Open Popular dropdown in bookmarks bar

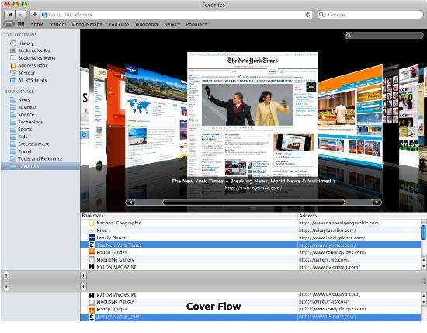tap(196, 24)
